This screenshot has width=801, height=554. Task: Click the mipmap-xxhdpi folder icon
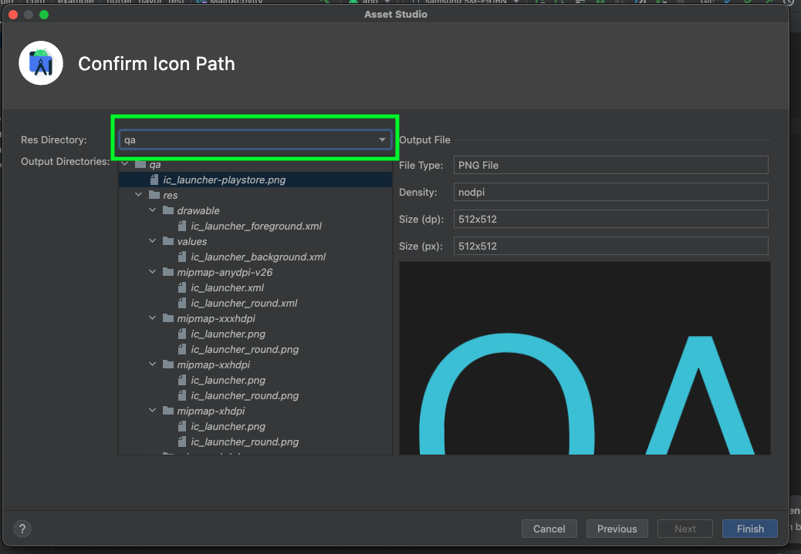click(x=168, y=364)
